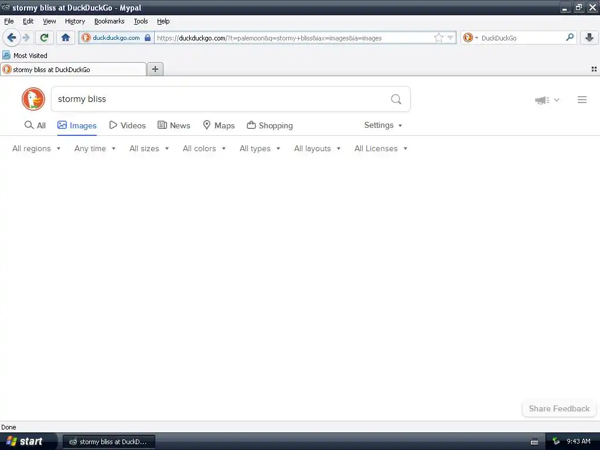Open the on-screen keyboard tray icon
600x450 pixels.
click(534, 442)
